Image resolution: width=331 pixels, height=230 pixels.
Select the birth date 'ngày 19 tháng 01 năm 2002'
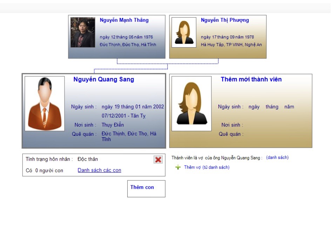[133, 107]
